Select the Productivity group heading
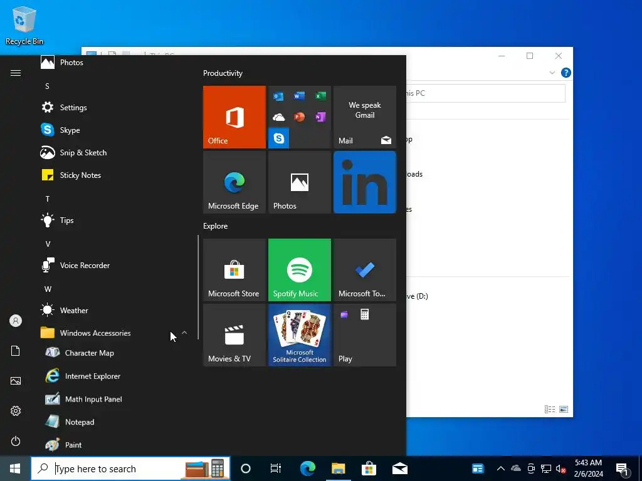Screen dimensions: 642x481 (223, 73)
